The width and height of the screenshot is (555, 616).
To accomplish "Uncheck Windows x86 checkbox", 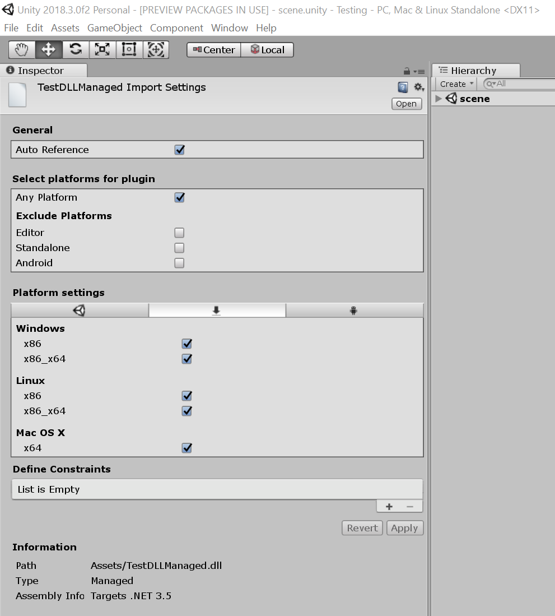I will [x=187, y=344].
